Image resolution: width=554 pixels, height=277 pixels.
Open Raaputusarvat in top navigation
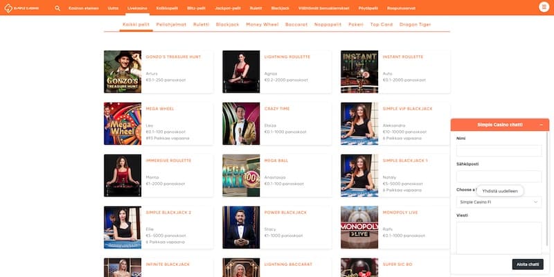click(402, 8)
